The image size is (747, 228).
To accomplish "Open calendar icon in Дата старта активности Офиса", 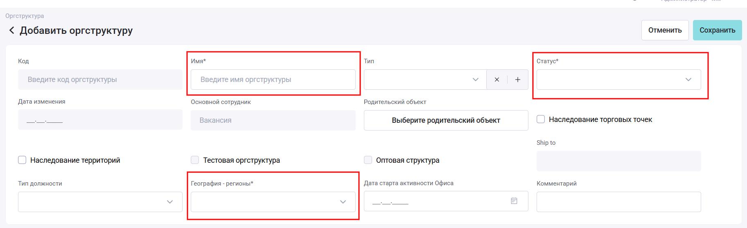I will point(514,201).
